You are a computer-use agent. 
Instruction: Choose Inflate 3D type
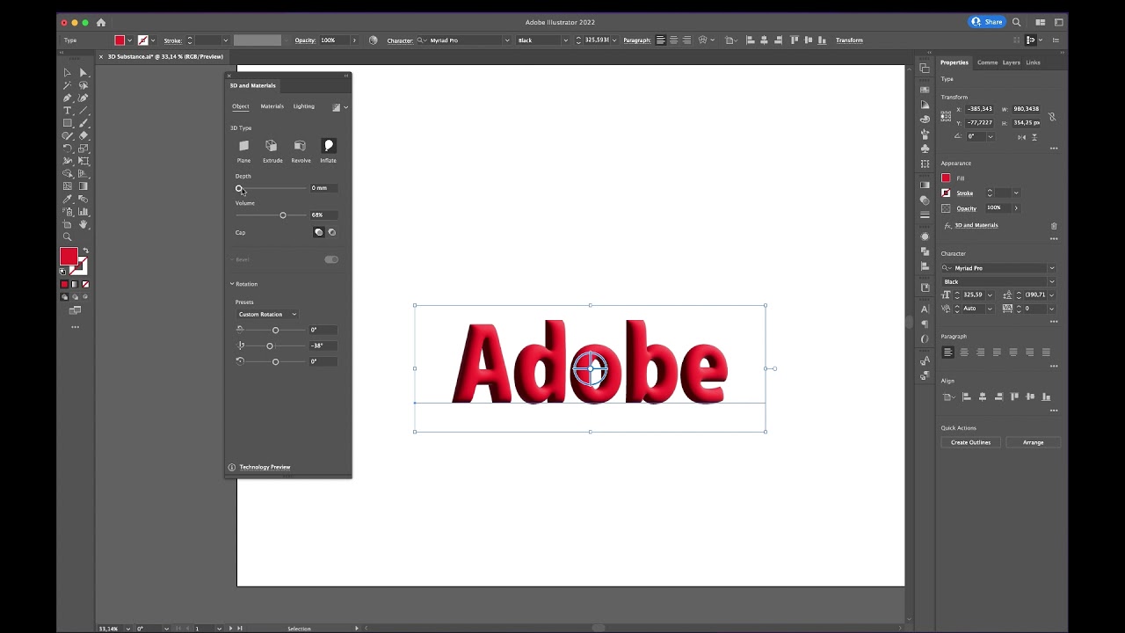[x=328, y=146]
